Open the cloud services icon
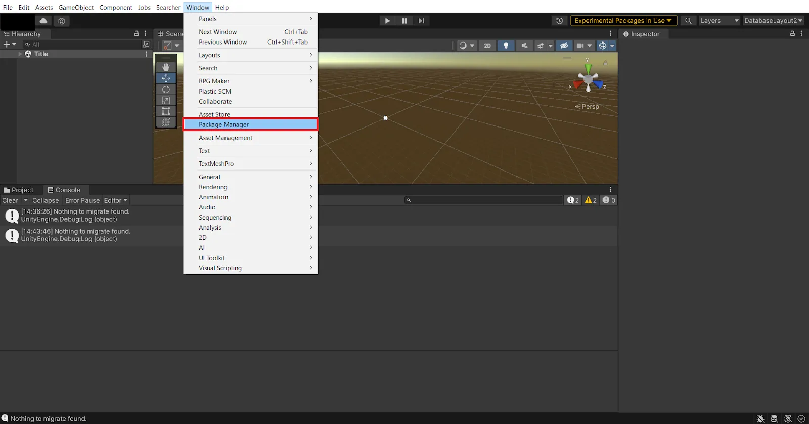This screenshot has height=424, width=809. [x=43, y=21]
